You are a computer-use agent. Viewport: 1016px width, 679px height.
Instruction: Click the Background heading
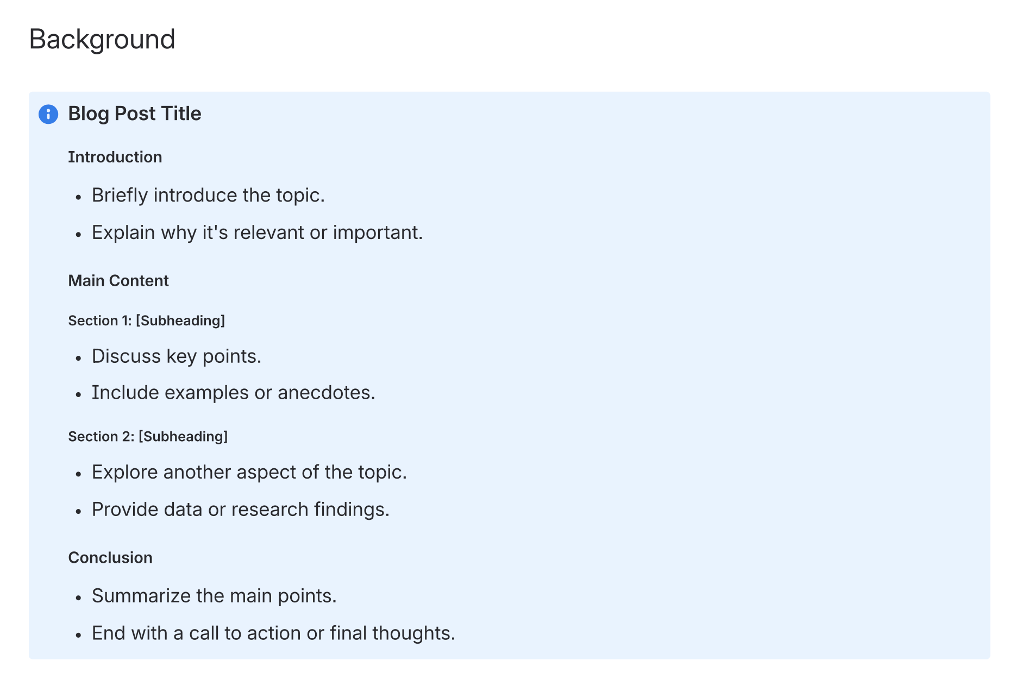coord(102,40)
